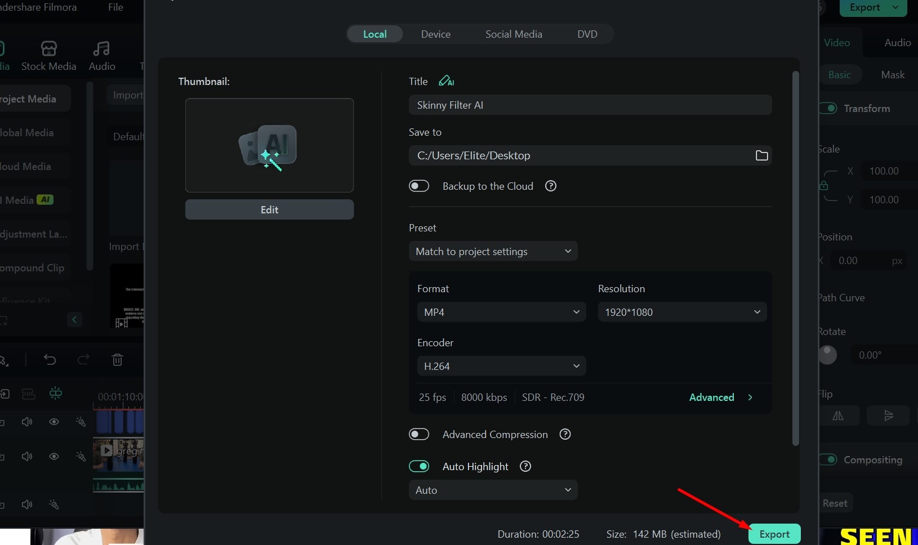The width and height of the screenshot is (918, 545).
Task: Select Compound Clip in sidebar
Action: pos(34,268)
